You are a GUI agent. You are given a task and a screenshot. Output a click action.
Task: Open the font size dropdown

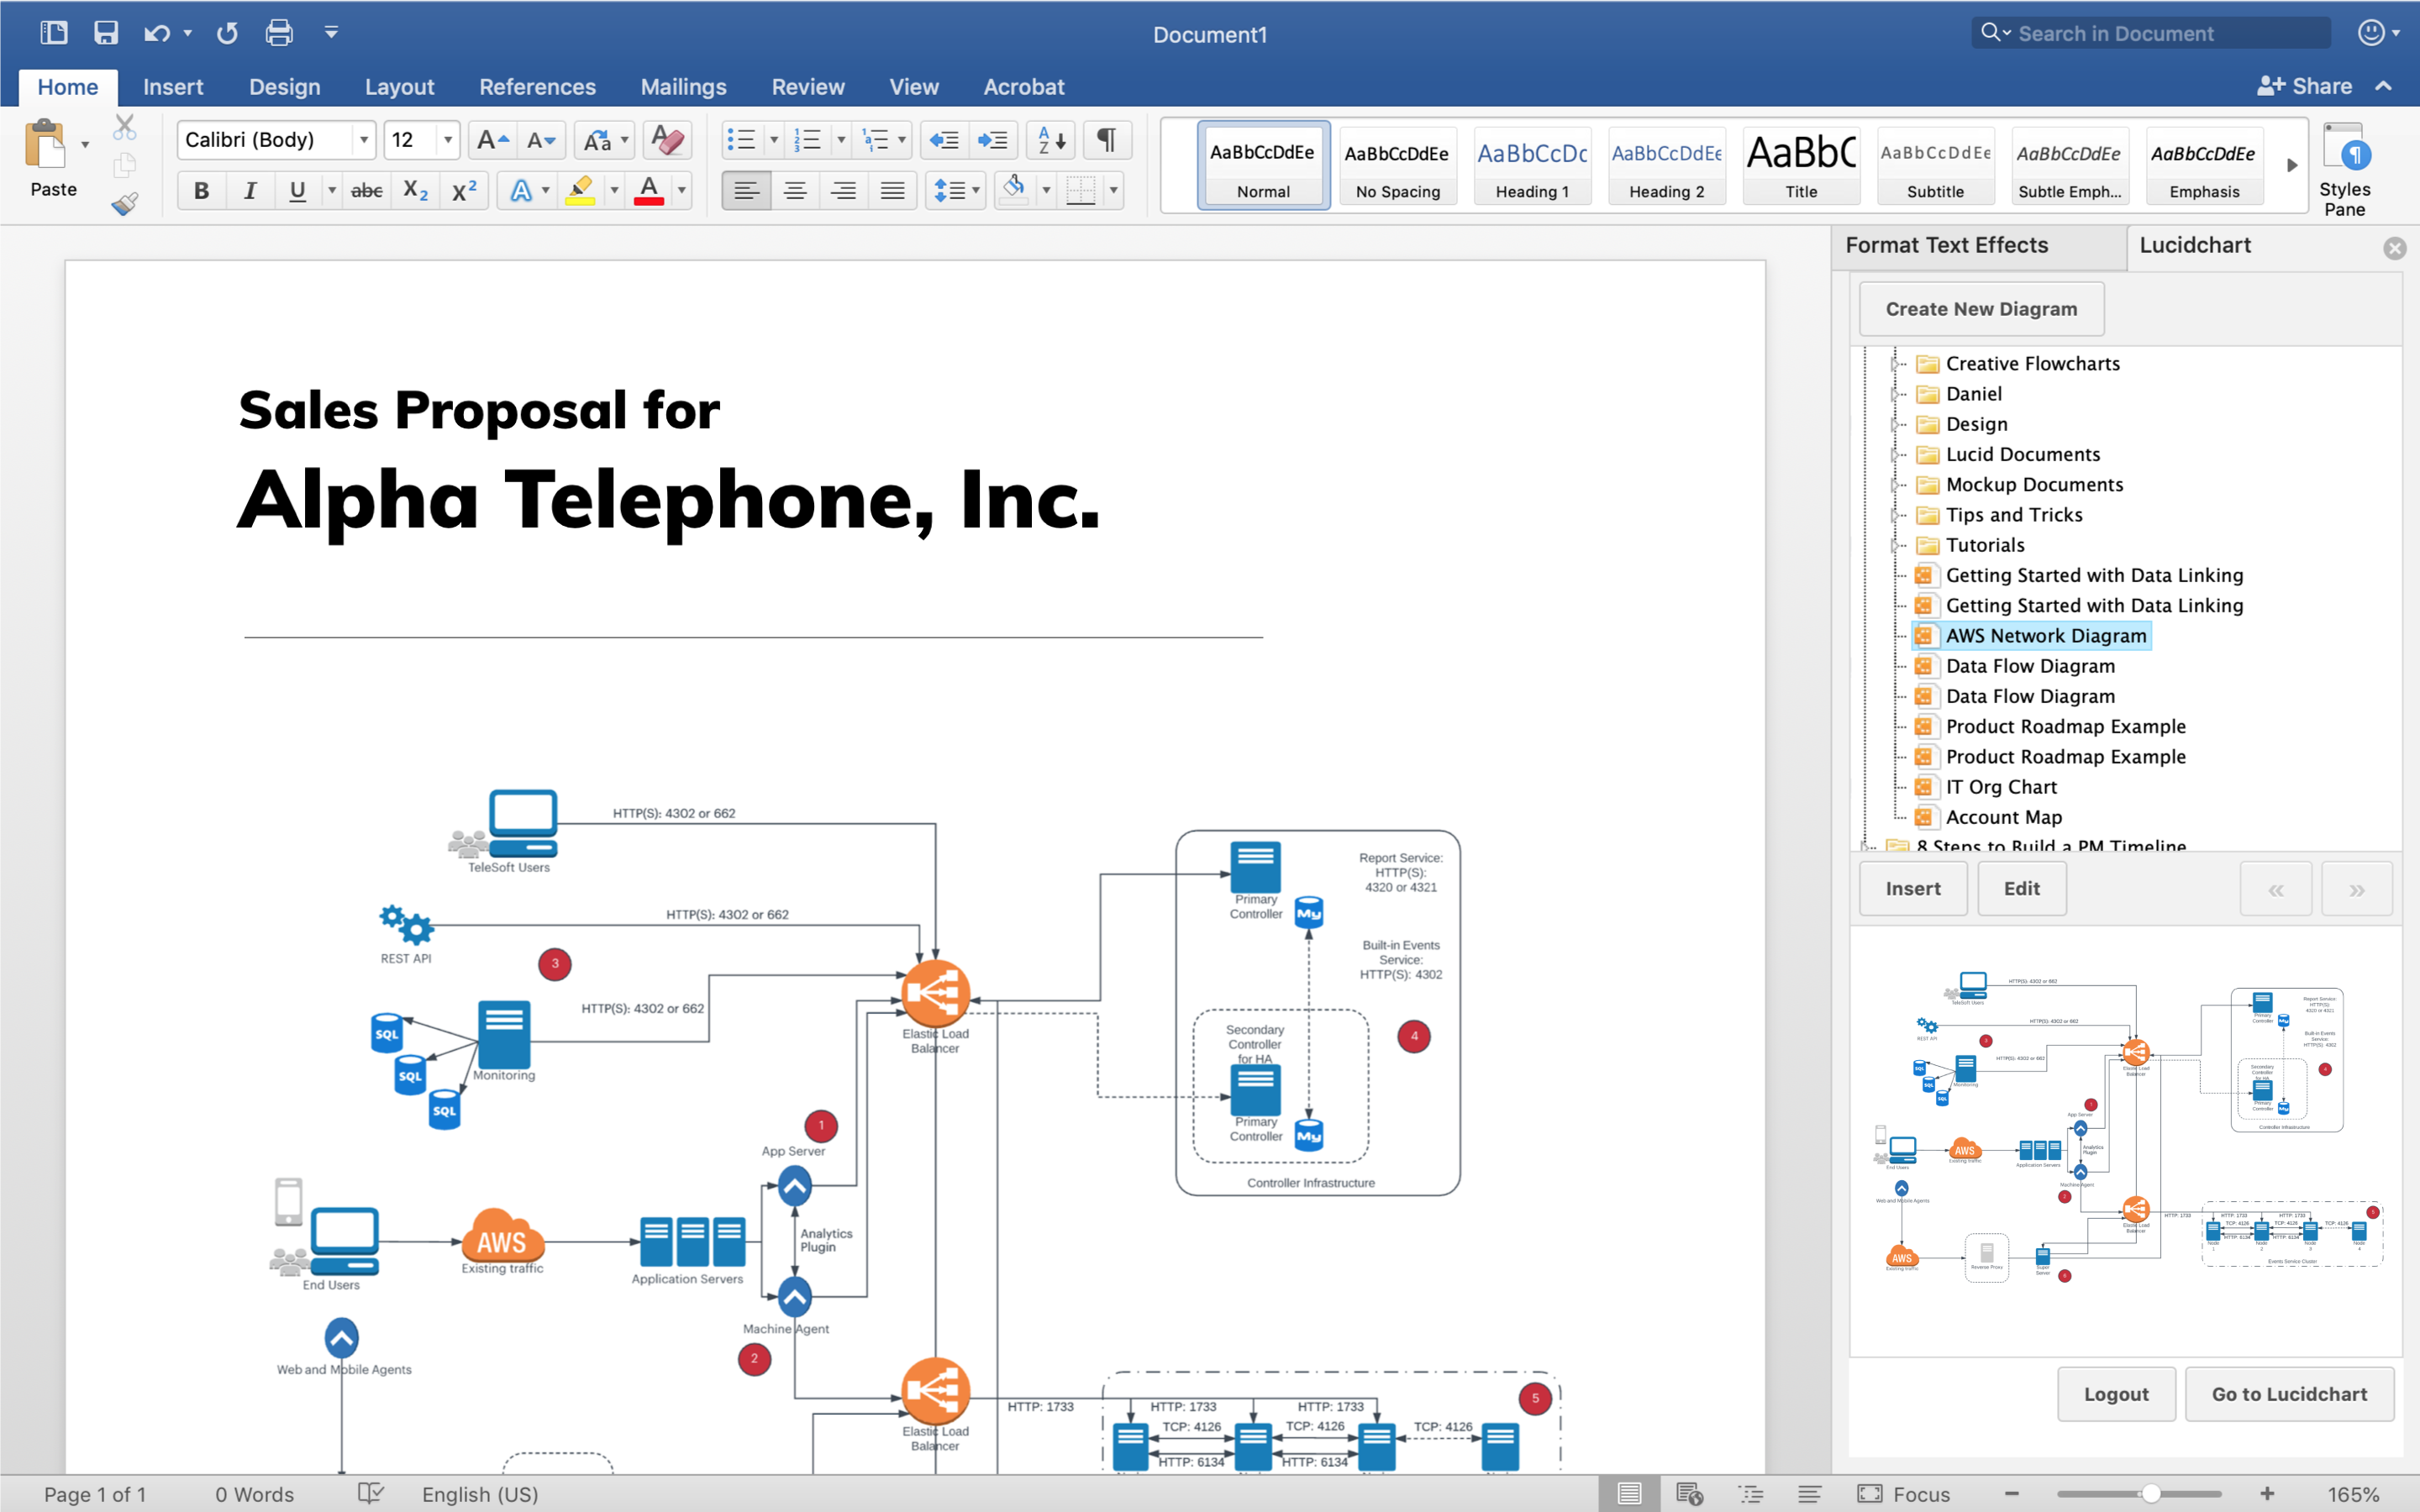coord(448,140)
